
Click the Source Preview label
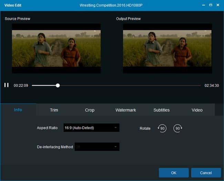pyautogui.click(x=18, y=19)
